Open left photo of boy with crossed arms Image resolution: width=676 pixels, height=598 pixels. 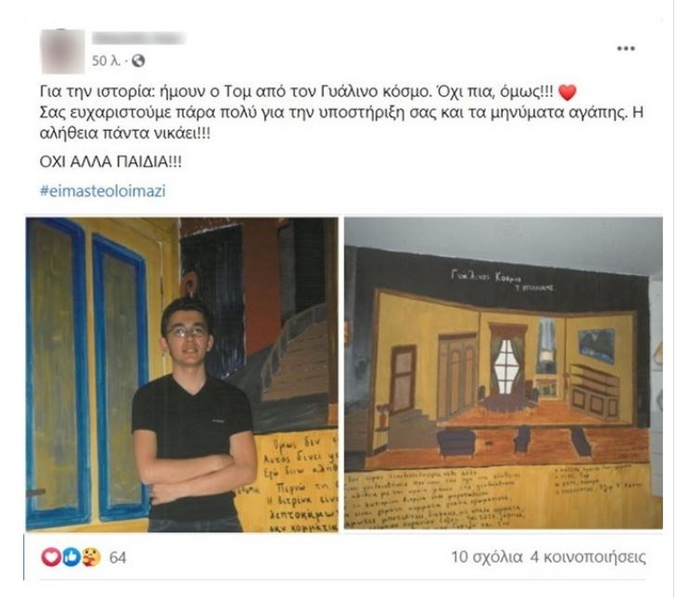coord(182,375)
